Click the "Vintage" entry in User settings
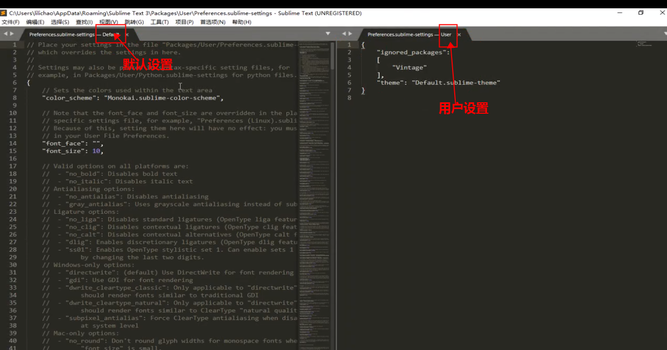667x350 pixels. (x=409, y=68)
